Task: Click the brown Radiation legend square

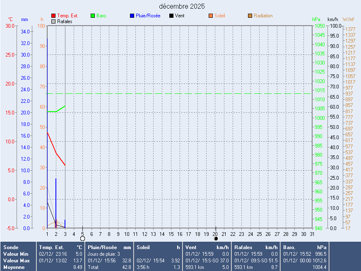Action: [x=250, y=16]
